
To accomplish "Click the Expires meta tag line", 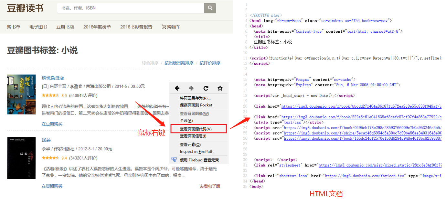I will [x=327, y=85].
